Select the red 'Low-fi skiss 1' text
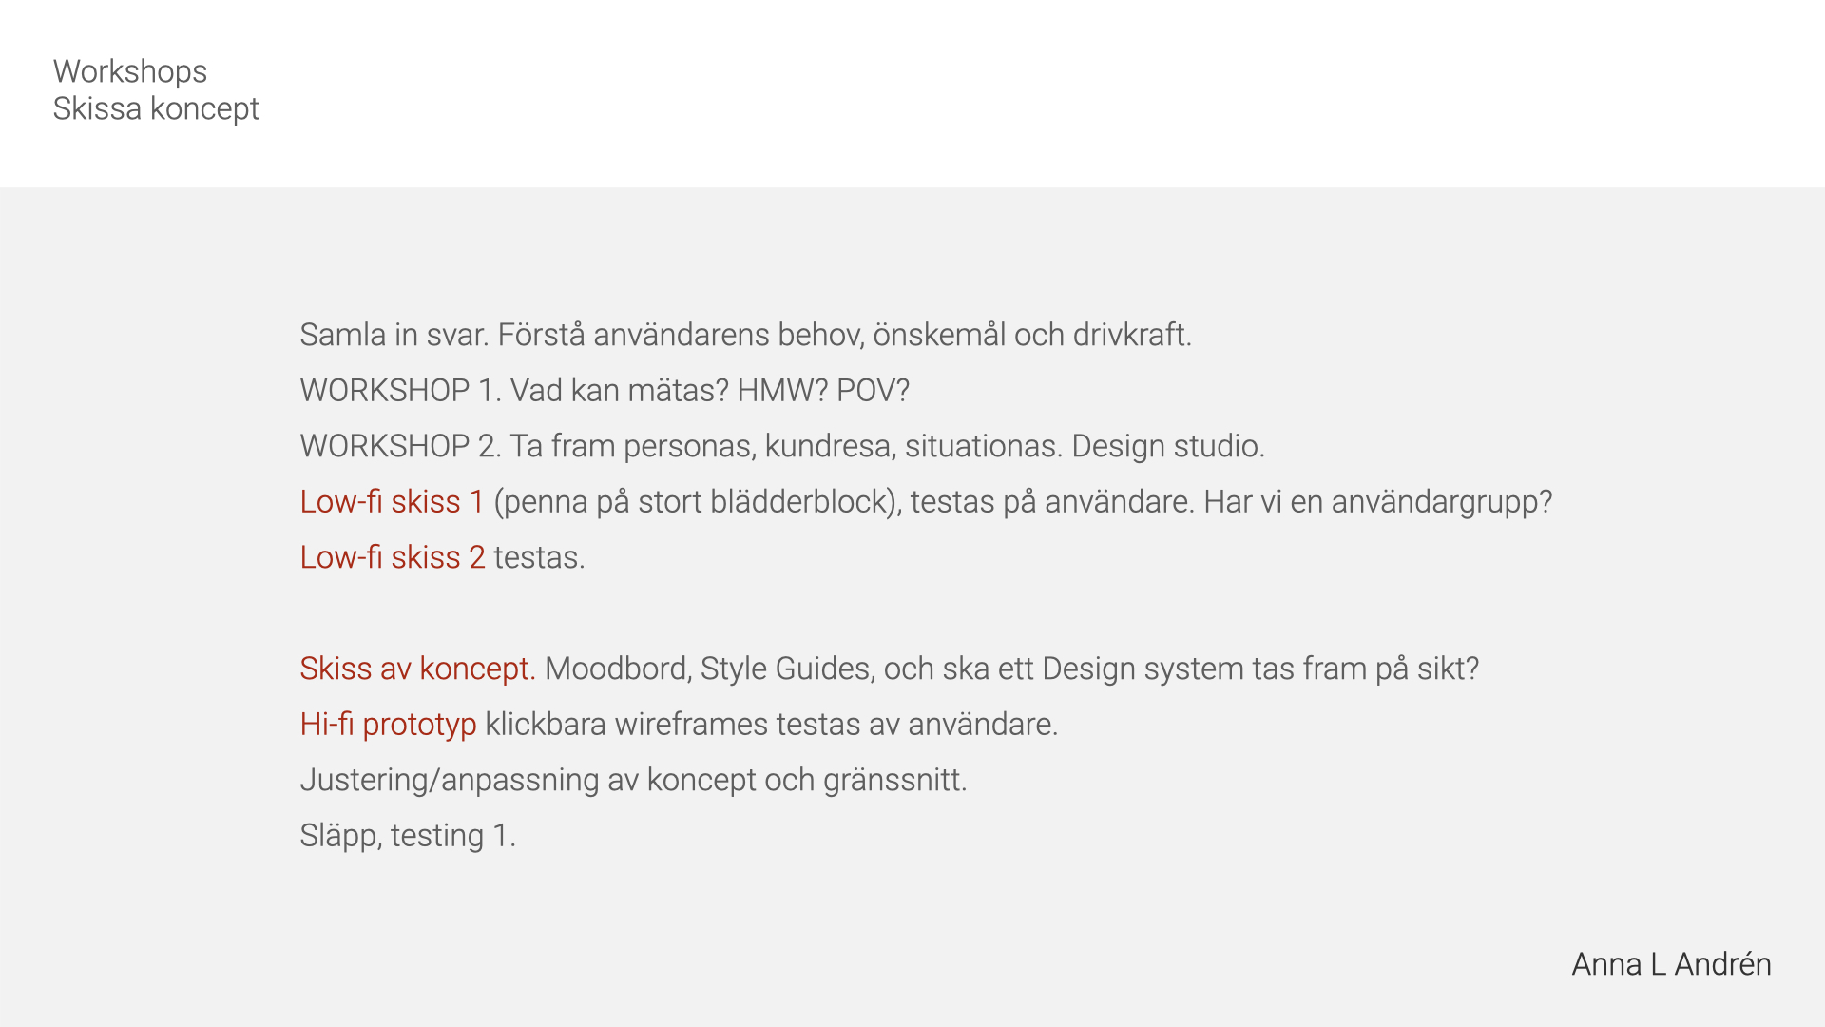The image size is (1825, 1027). [393, 501]
